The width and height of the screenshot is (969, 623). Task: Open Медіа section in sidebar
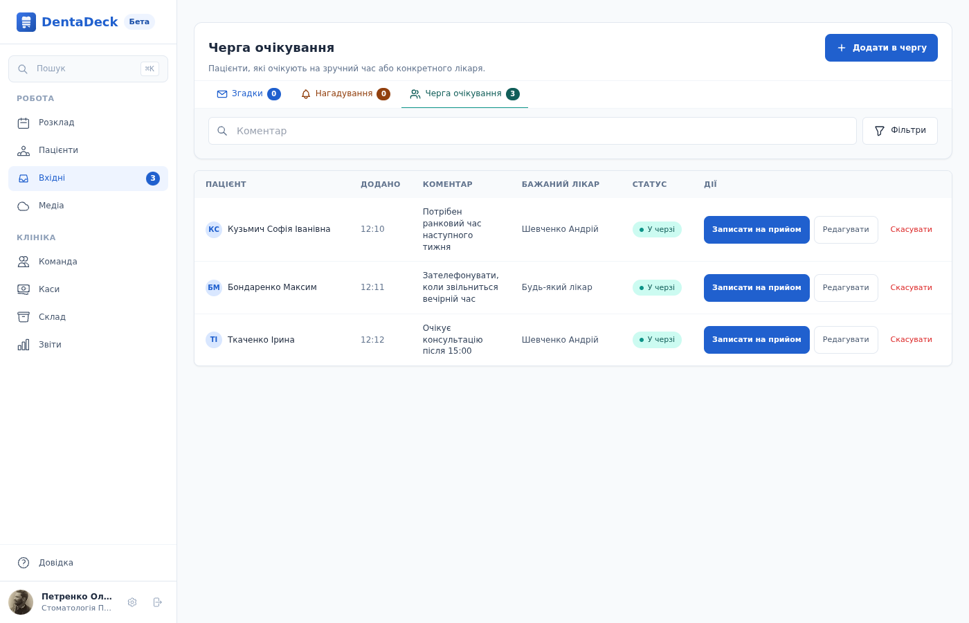88,206
